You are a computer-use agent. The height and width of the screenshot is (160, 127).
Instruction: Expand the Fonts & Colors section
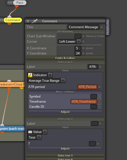click(65, 58)
